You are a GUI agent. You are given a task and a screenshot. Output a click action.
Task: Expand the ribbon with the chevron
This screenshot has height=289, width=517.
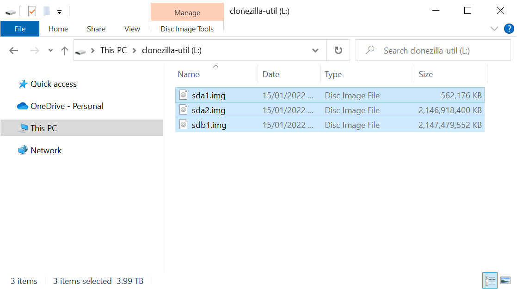tap(494, 29)
